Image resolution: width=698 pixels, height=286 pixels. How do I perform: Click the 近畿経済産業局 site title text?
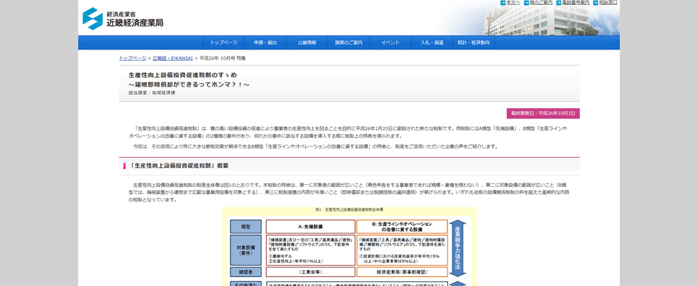click(135, 22)
